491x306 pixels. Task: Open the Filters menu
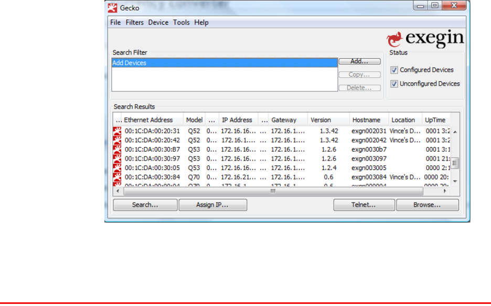click(x=135, y=23)
